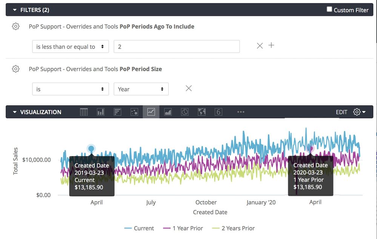The height and width of the screenshot is (239, 377).
Task: Open gear settings for PoP Periods Ago filter
Action: [x=15, y=26]
